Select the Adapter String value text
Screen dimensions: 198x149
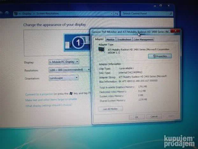pyautogui.click(x=143, y=76)
